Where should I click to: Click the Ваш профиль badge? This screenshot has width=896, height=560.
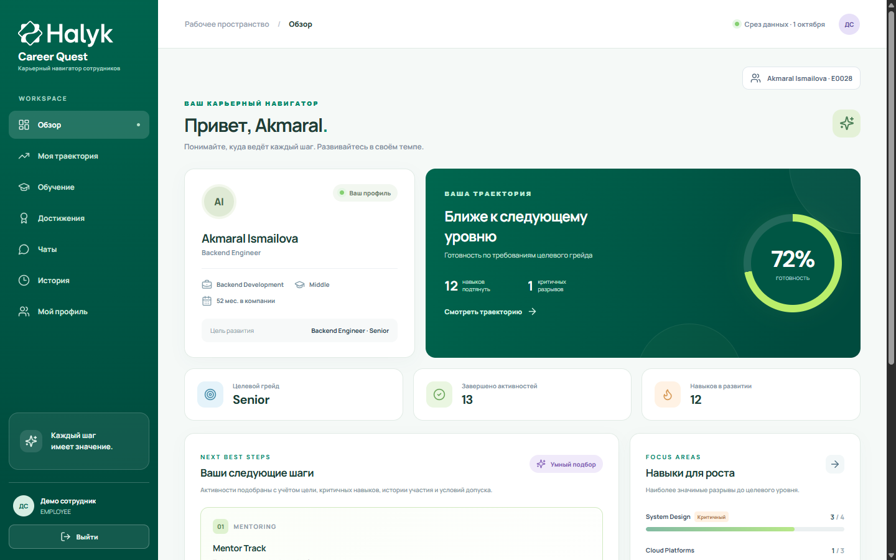click(x=365, y=193)
